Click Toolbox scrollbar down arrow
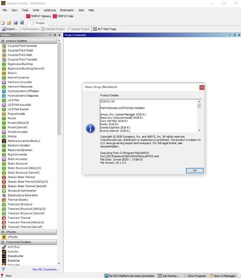241x278 pixels. (x=59, y=263)
